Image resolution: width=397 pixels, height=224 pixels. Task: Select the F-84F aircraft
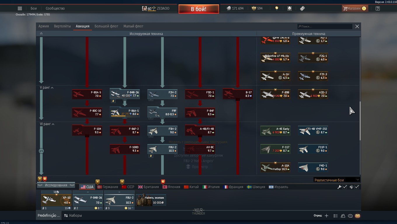coord(200,113)
